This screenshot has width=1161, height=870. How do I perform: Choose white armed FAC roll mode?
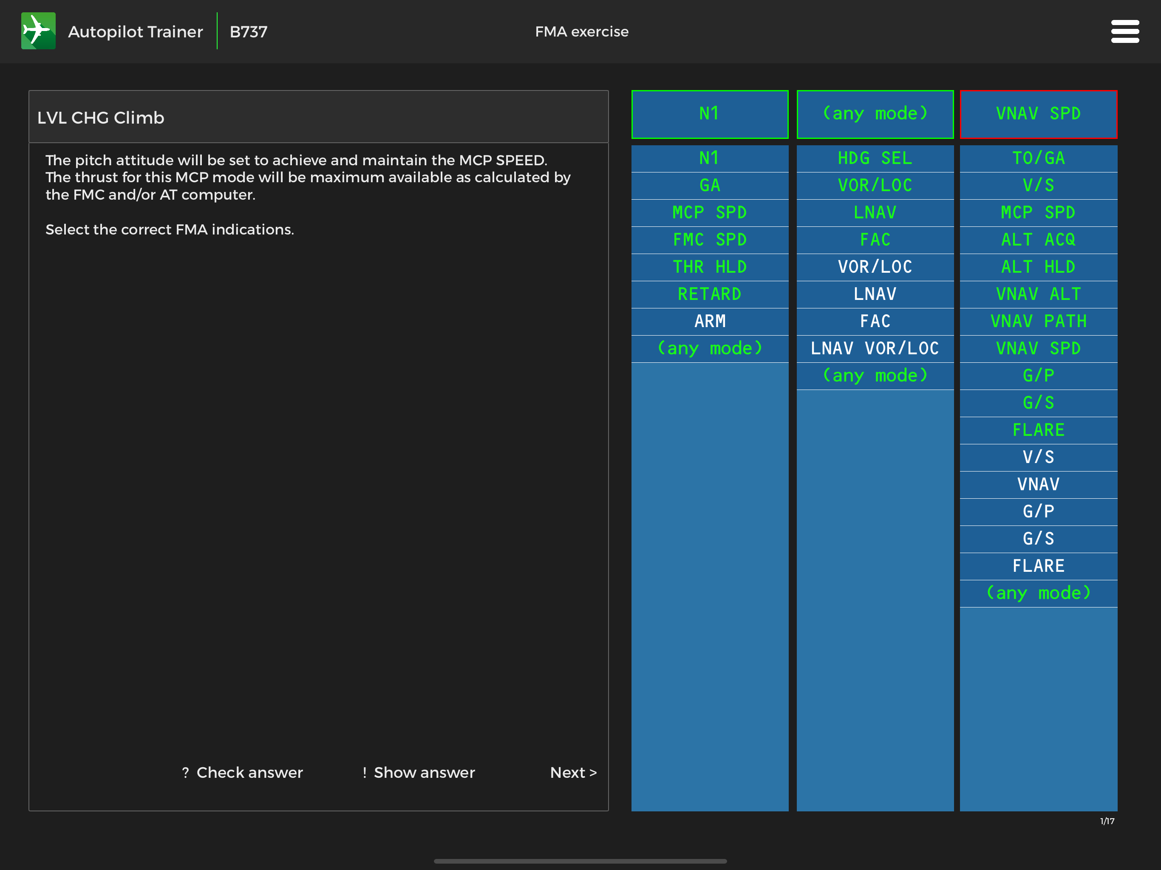coord(875,322)
